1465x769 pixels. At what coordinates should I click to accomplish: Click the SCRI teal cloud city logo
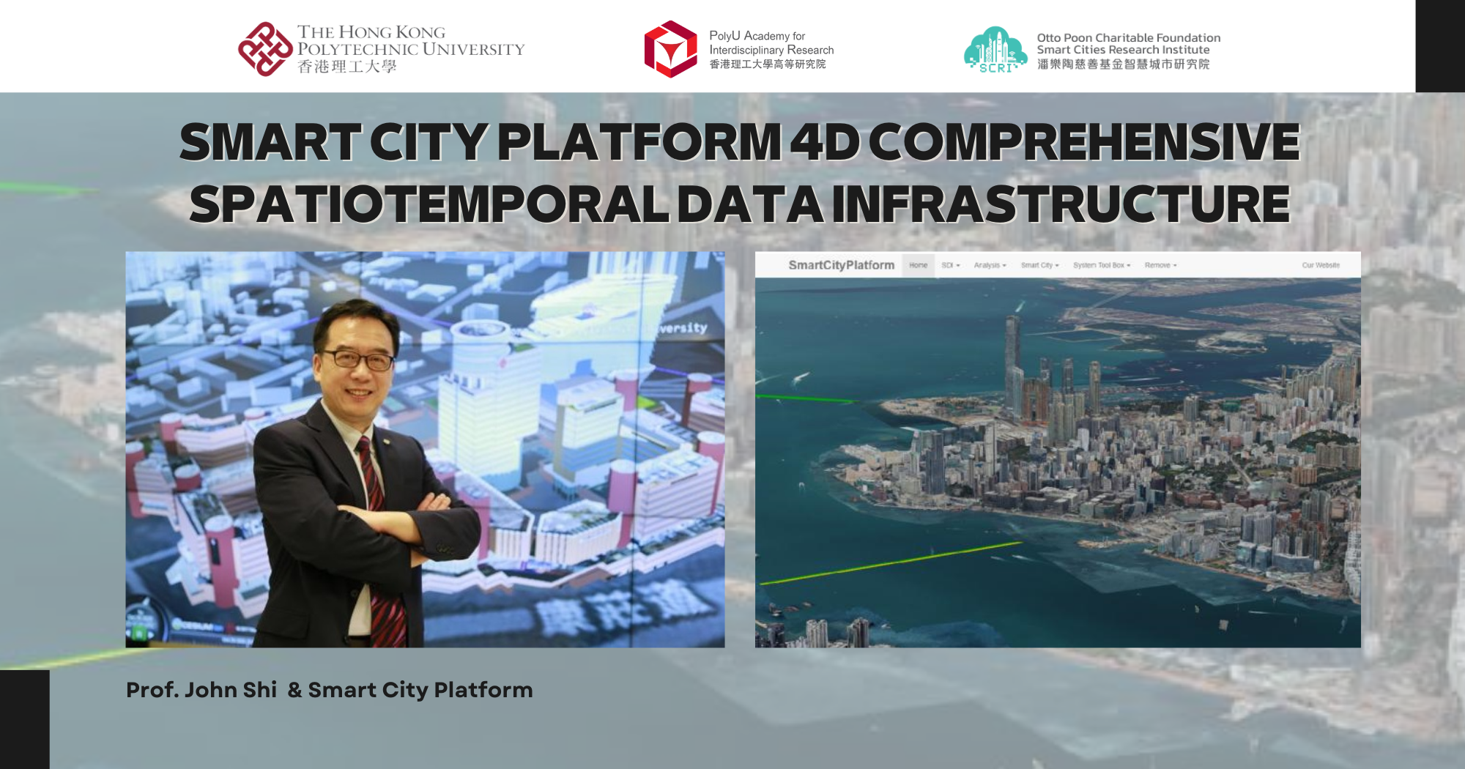pyautogui.click(x=995, y=49)
